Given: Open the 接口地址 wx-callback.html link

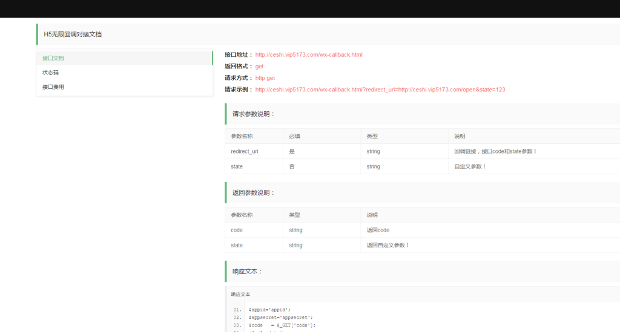Looking at the screenshot, I should click(309, 55).
